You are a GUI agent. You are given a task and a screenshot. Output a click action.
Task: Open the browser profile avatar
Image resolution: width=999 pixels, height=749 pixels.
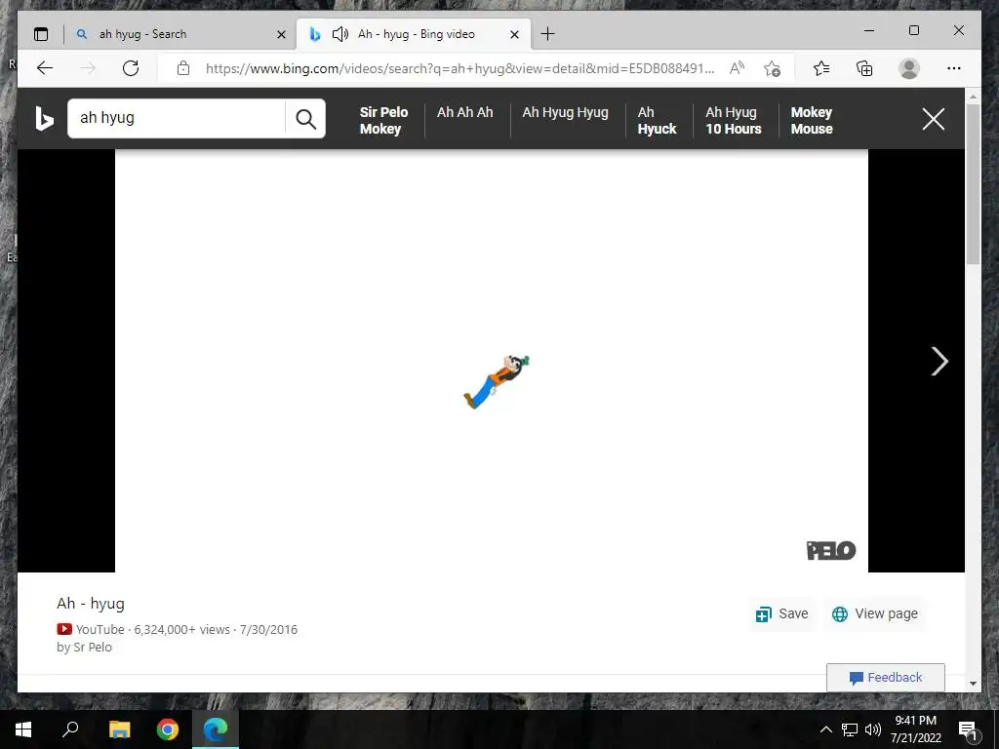(909, 68)
